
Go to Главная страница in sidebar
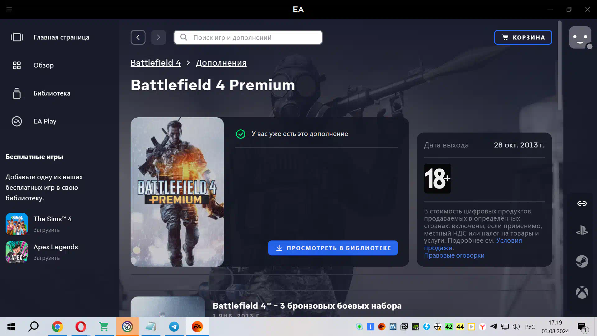click(61, 37)
